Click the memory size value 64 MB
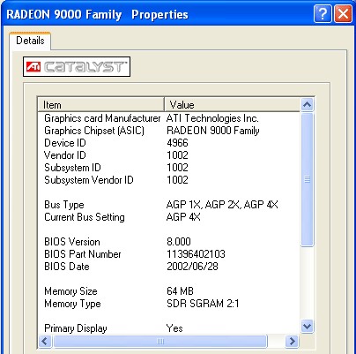 (x=180, y=291)
